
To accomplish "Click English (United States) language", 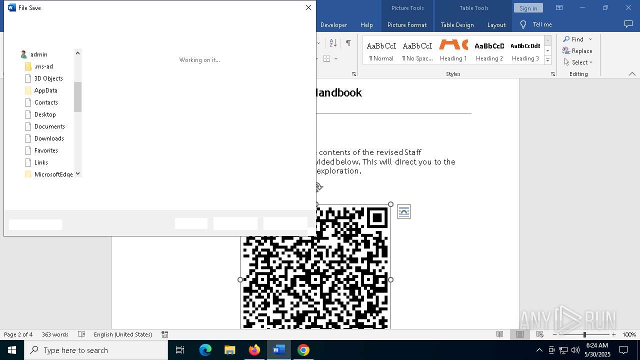I will [x=123, y=334].
